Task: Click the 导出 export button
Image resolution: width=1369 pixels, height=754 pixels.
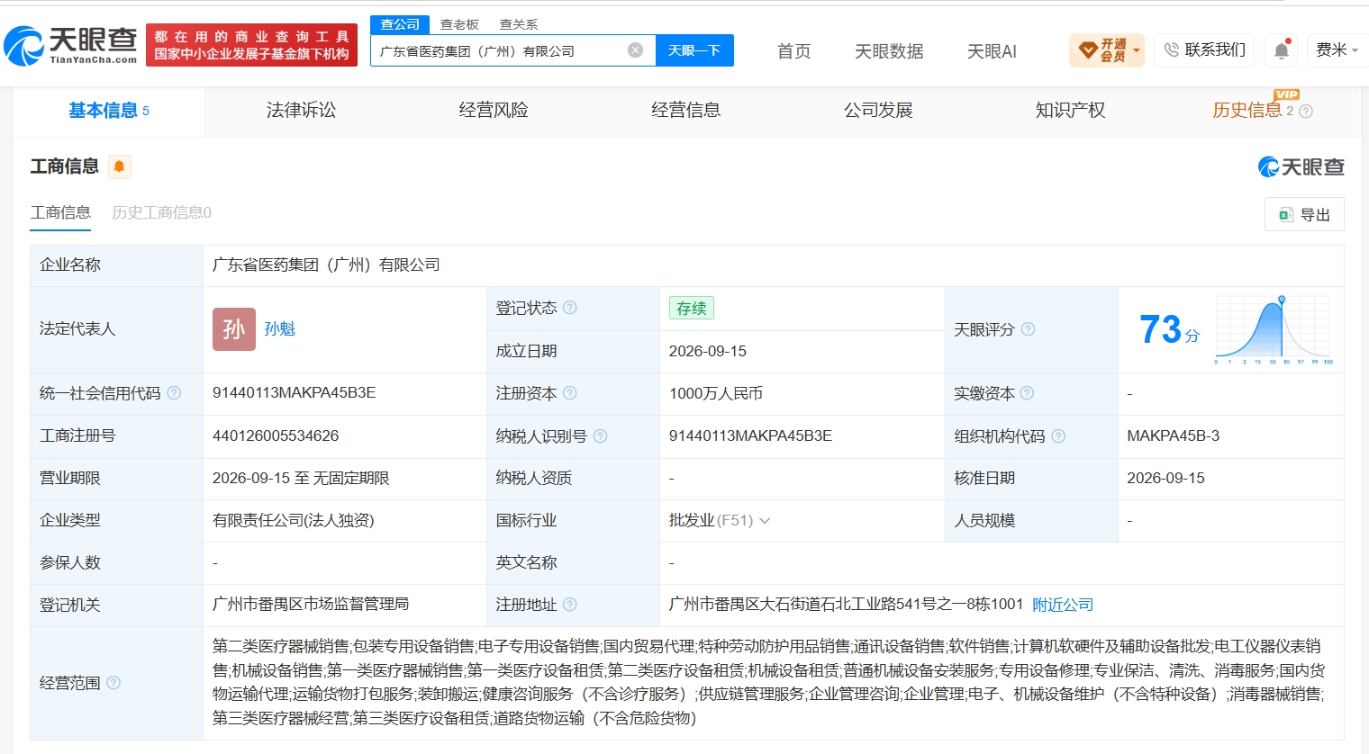Action: pos(1304,214)
